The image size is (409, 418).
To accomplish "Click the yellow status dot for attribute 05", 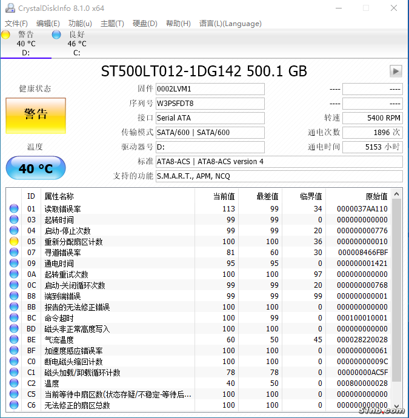I will click(14, 242).
